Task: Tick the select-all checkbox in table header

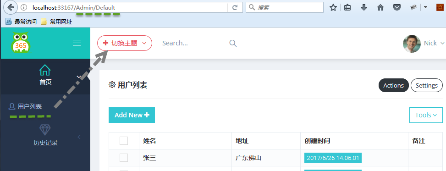Action: (x=124, y=141)
